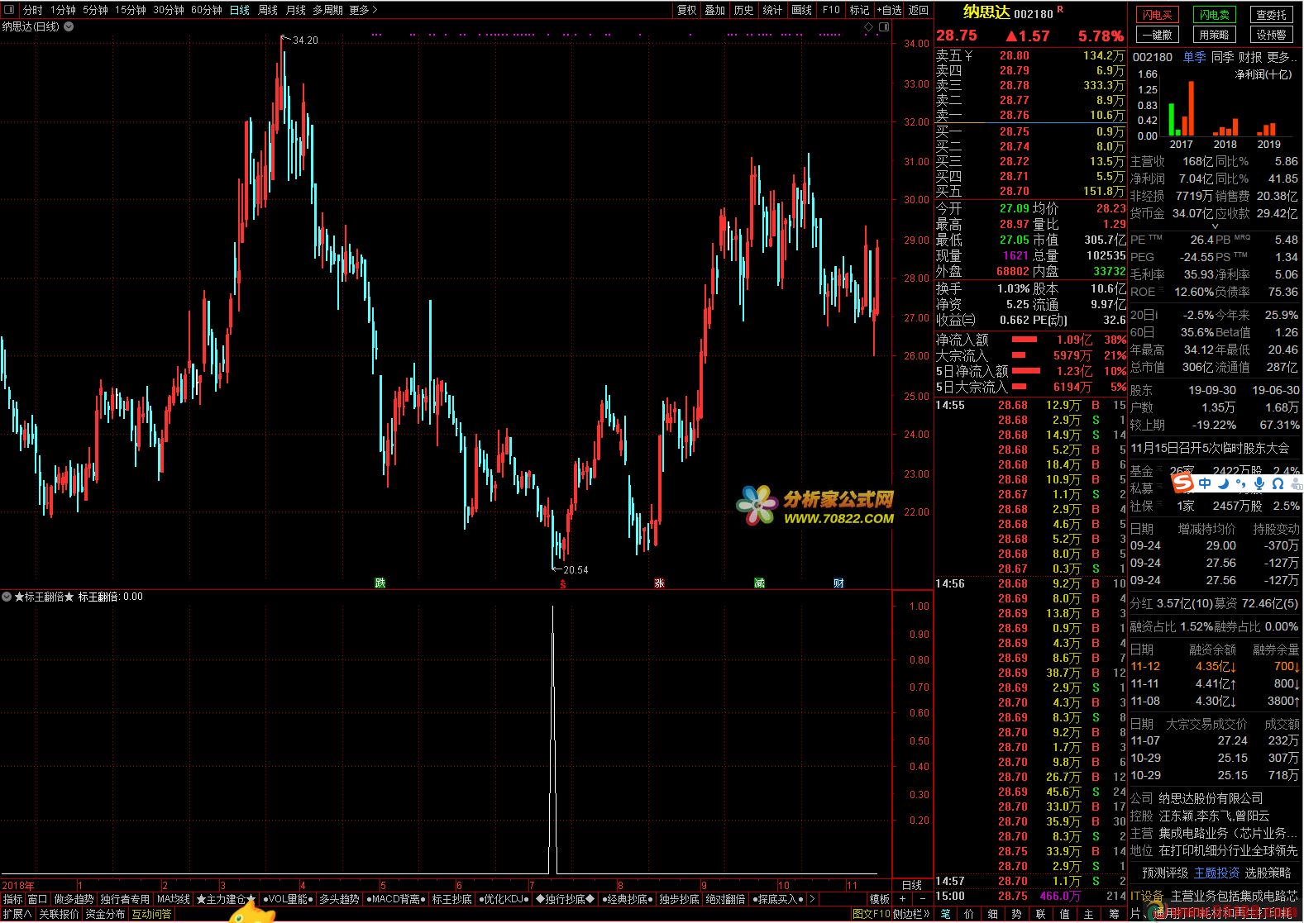The width and height of the screenshot is (1304, 923).
Task: Click the red $ event marker below chart
Action: 563,583
